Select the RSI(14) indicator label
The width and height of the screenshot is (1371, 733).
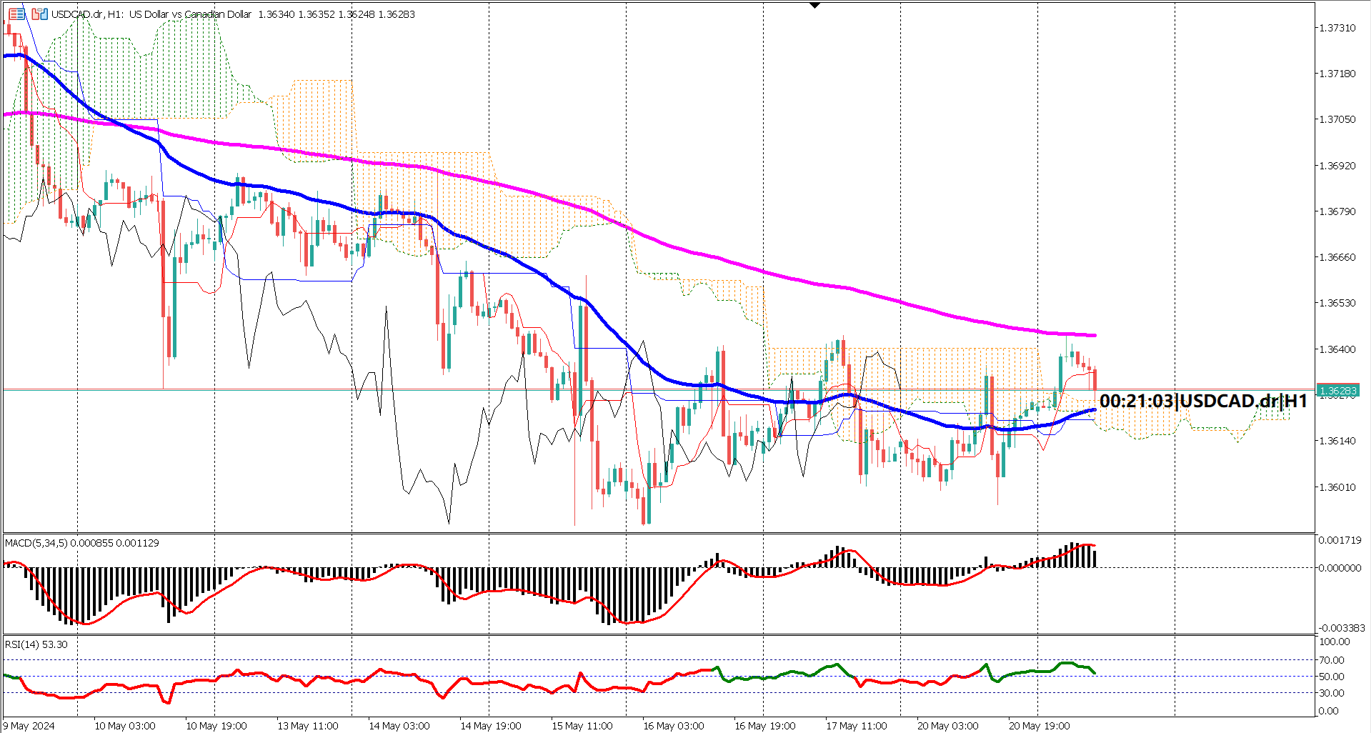(36, 644)
